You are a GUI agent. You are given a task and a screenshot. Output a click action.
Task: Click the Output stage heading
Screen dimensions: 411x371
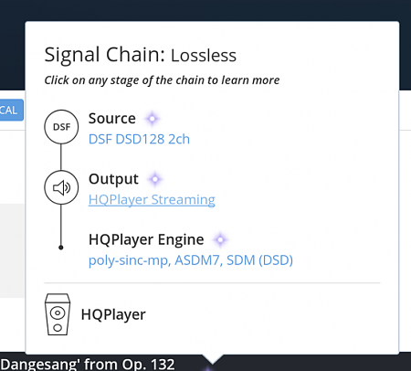[113, 179]
